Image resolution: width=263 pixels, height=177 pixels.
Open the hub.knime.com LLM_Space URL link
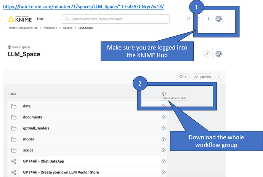tap(83, 6)
